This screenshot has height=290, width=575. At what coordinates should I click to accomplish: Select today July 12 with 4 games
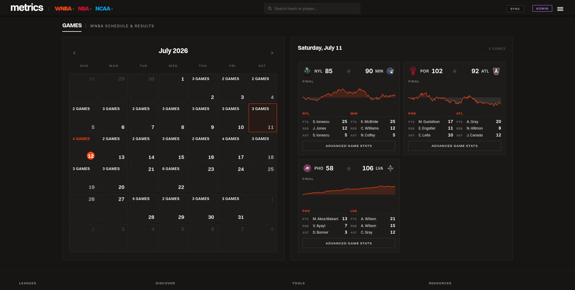[x=83, y=148]
